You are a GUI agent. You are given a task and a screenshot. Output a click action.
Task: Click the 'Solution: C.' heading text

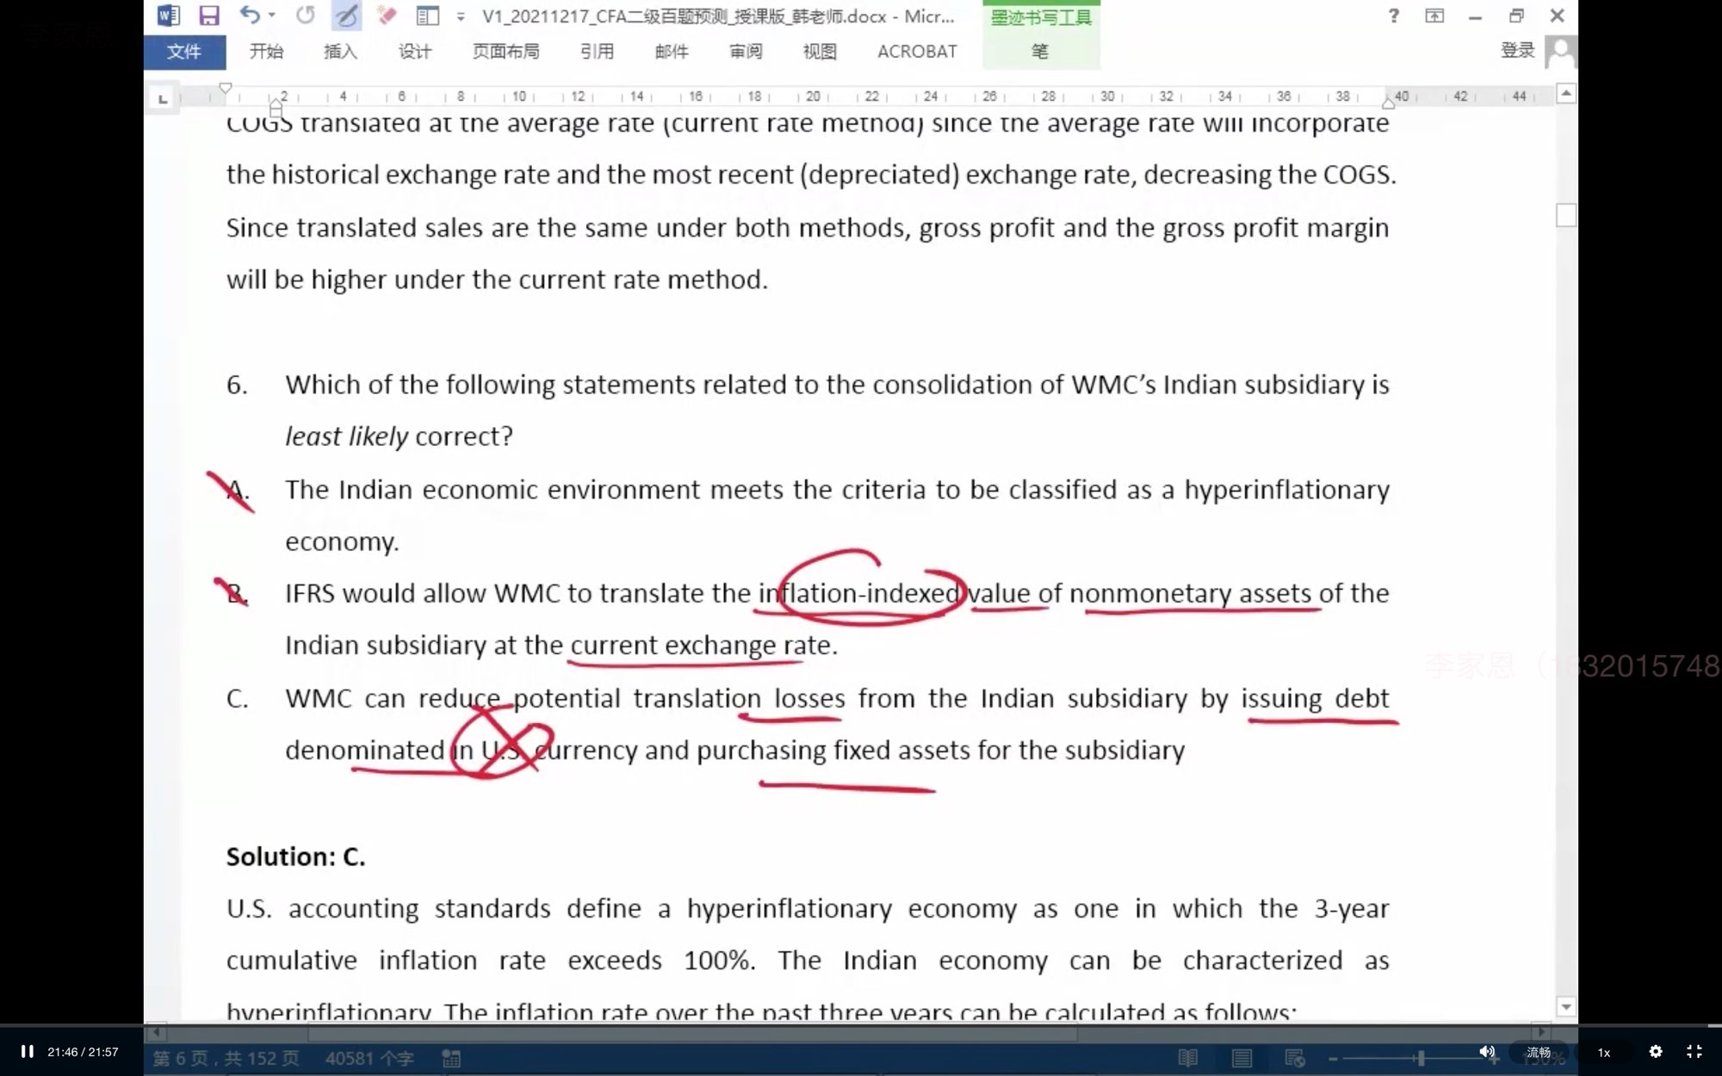point(295,856)
